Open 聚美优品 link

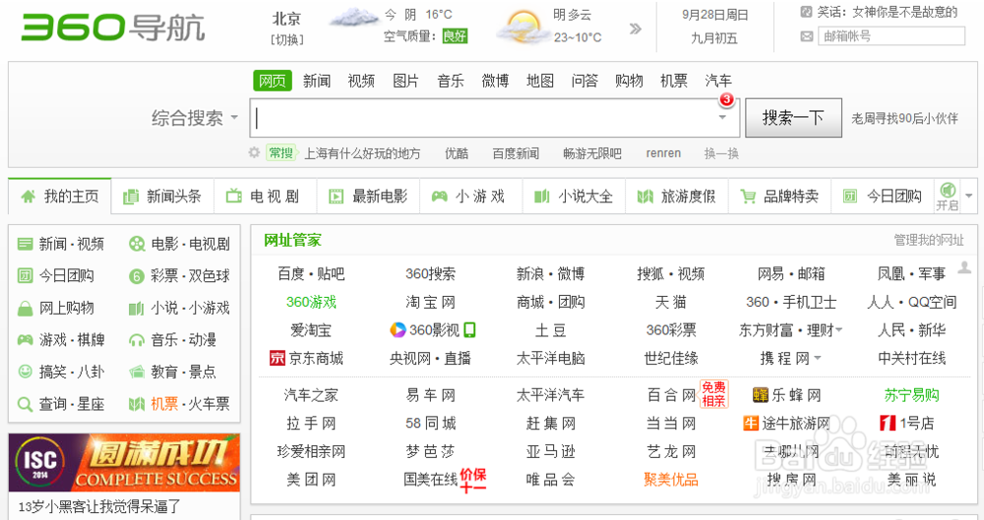pyautogui.click(x=671, y=480)
